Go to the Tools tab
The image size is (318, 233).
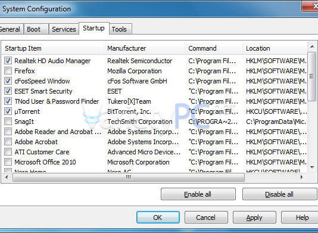[121, 29]
